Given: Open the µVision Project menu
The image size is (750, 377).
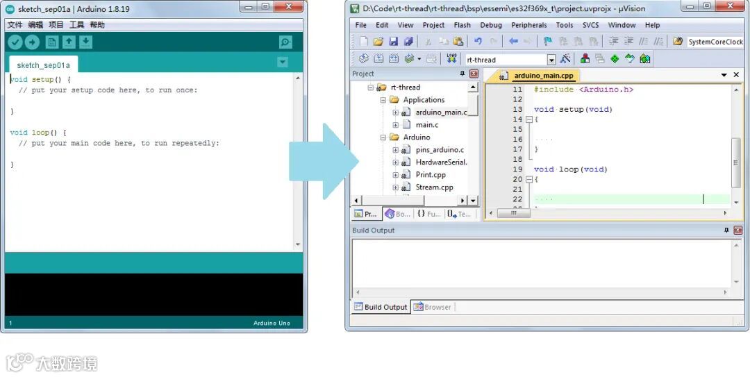Looking at the screenshot, I should [x=433, y=25].
